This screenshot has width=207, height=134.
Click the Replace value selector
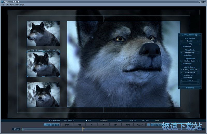point(190,80)
